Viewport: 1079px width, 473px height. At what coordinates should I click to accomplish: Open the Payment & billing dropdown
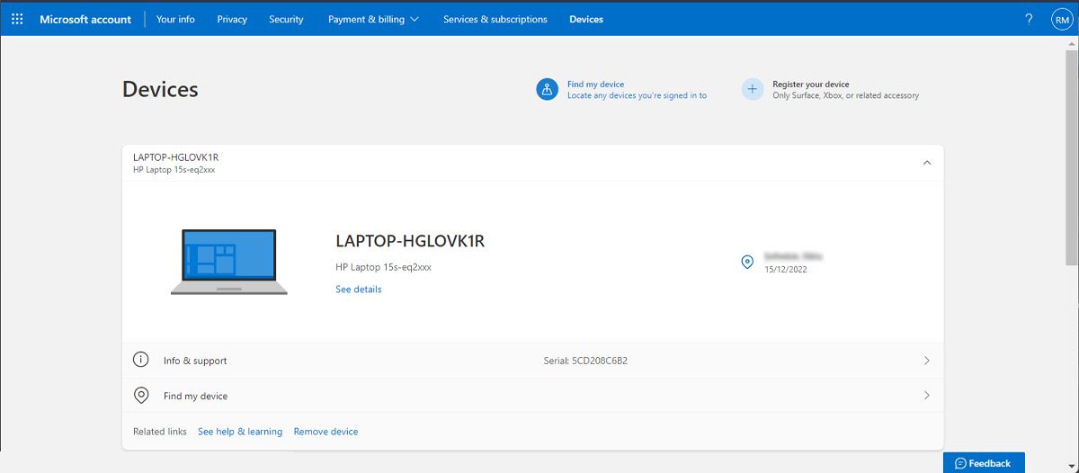tap(373, 19)
